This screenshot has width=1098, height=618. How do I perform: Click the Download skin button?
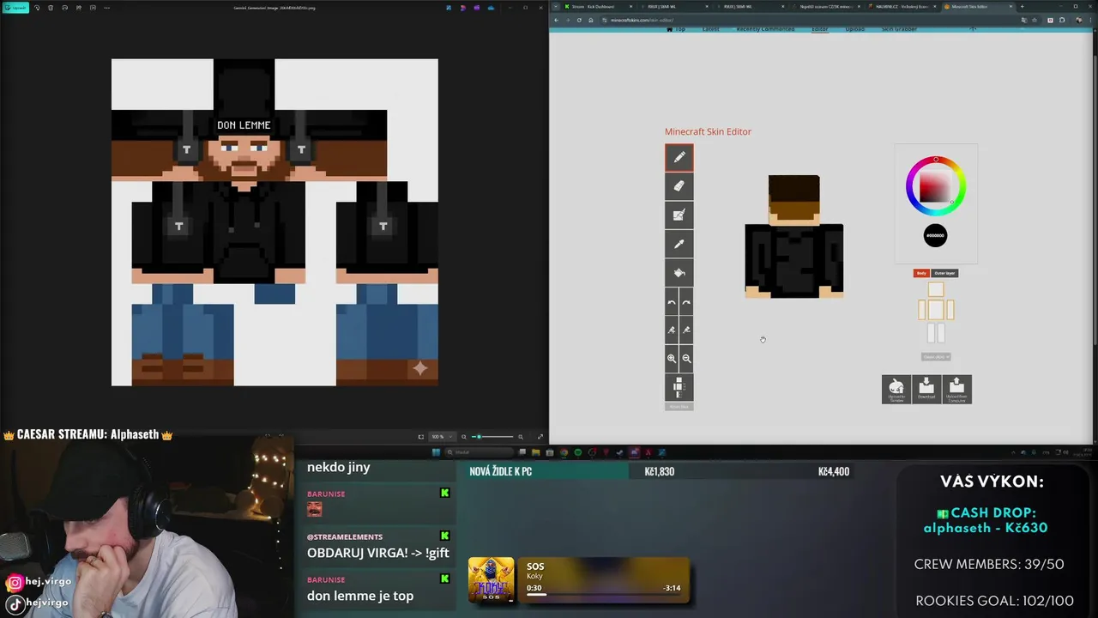pos(926,389)
